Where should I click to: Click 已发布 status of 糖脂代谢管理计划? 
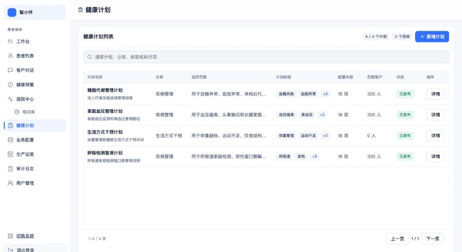pos(405,94)
